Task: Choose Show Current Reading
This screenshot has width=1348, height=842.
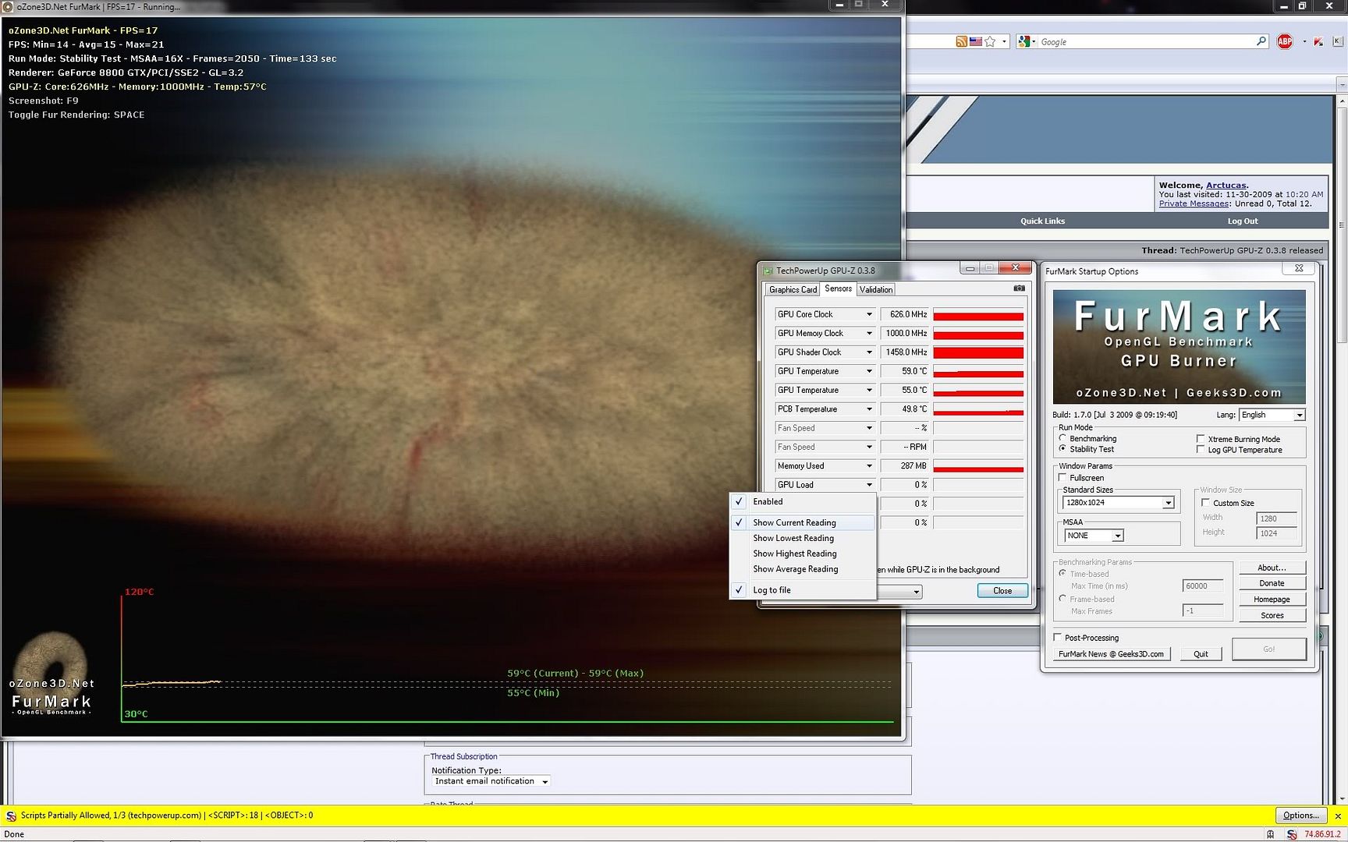Action: [x=803, y=522]
